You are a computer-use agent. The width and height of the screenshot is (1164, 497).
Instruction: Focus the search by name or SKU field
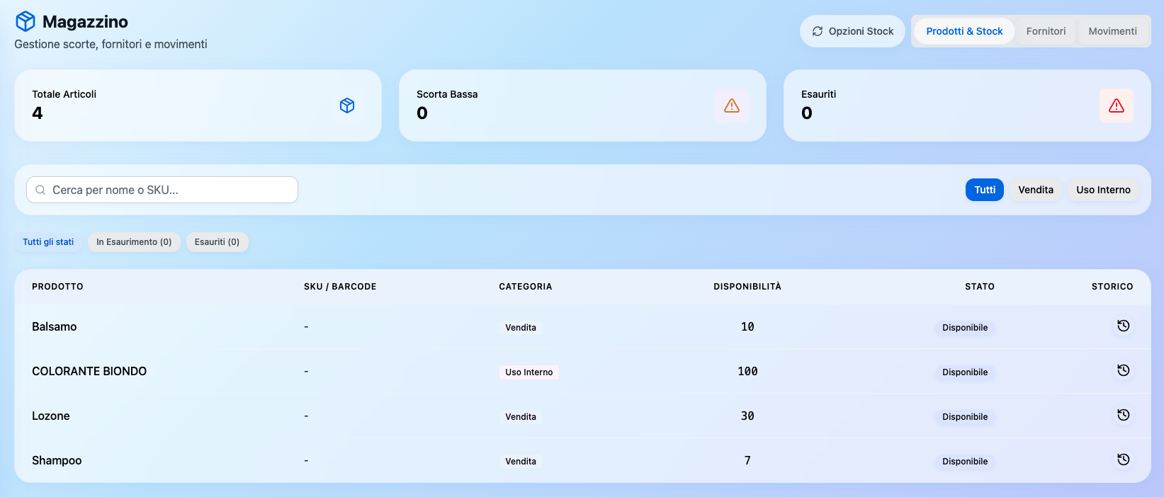coord(163,190)
